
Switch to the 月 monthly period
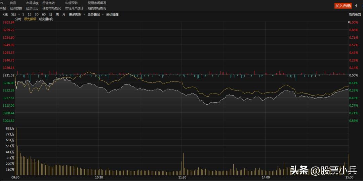64,14
